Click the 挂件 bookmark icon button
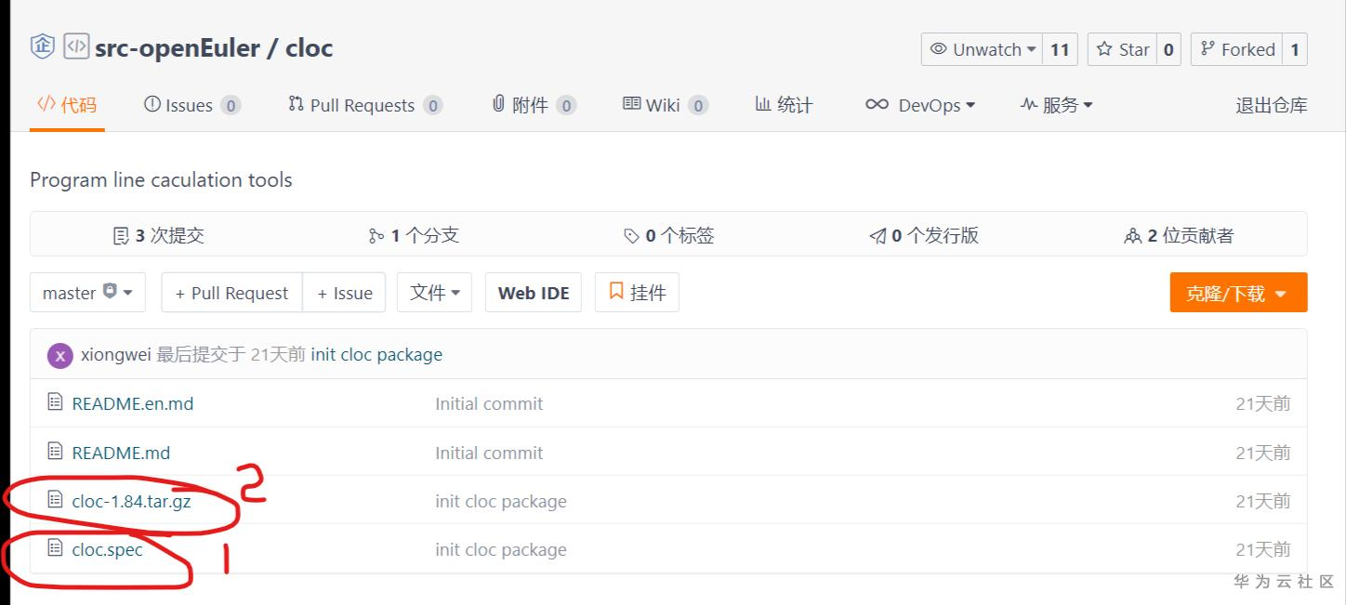 click(x=616, y=292)
